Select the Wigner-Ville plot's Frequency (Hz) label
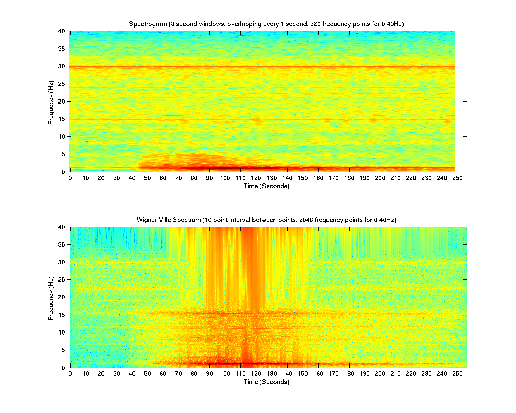Image resolution: width=516 pixels, height=413 pixels. pyautogui.click(x=51, y=298)
